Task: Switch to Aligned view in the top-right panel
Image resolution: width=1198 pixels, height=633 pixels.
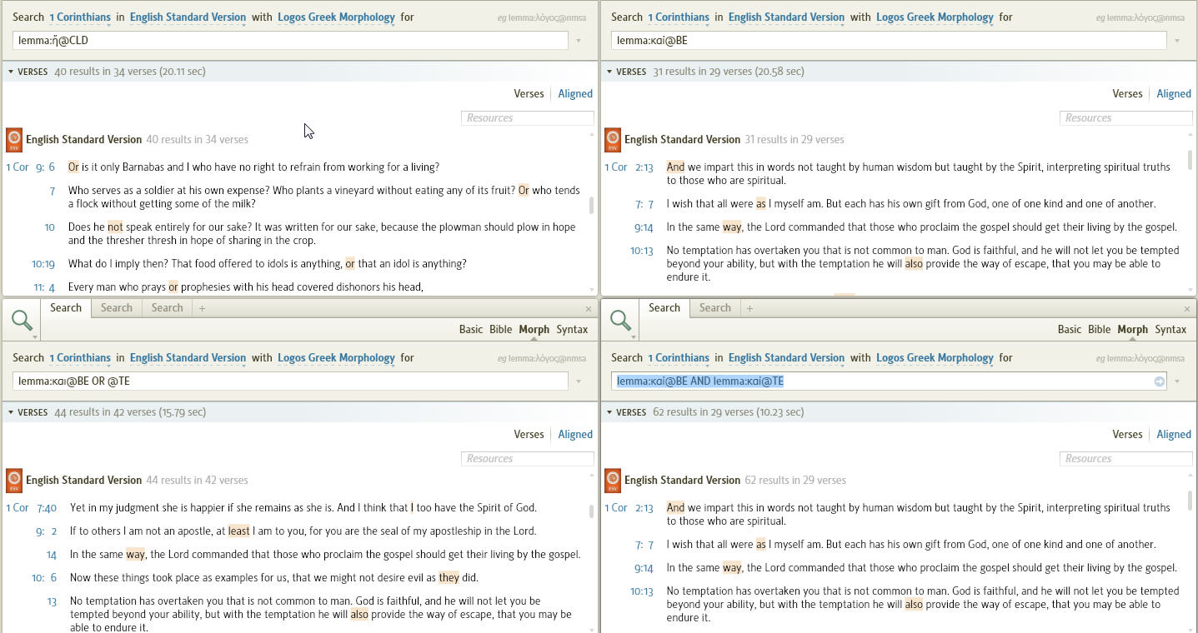Action: [1174, 94]
